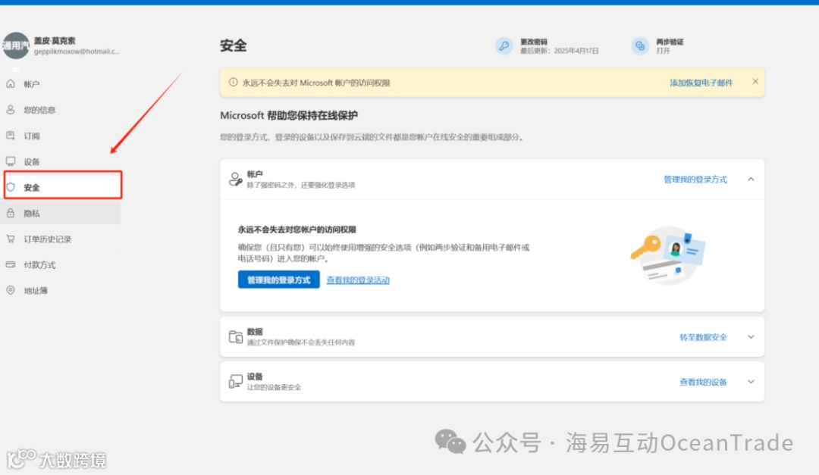
Task: Click the 数据 card folder icon
Action: [x=236, y=336]
